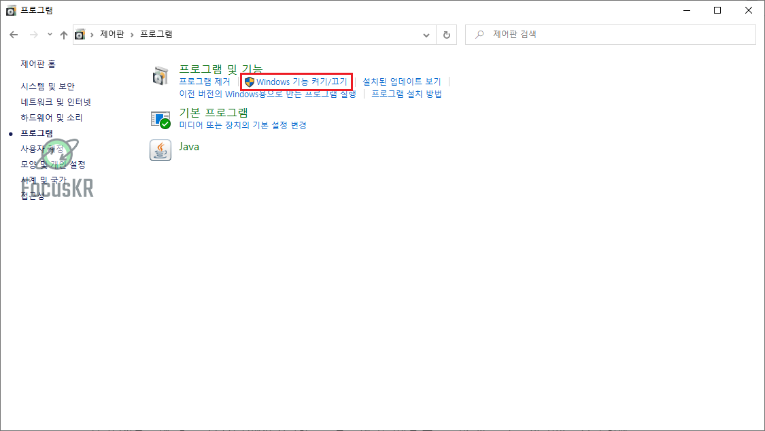The width and height of the screenshot is (765, 431).
Task: Expand the address bar history dropdown
Action: click(426, 35)
